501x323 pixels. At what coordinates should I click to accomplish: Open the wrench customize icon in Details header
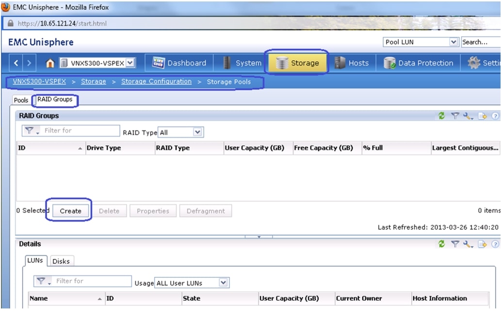tap(468, 244)
